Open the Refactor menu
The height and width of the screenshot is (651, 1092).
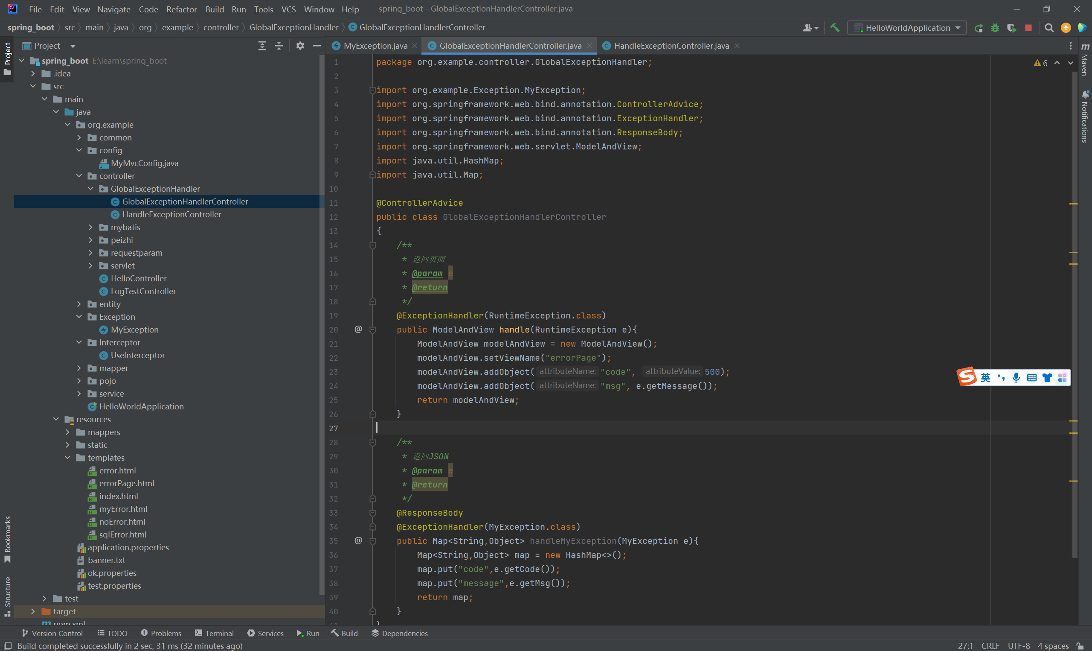click(181, 9)
